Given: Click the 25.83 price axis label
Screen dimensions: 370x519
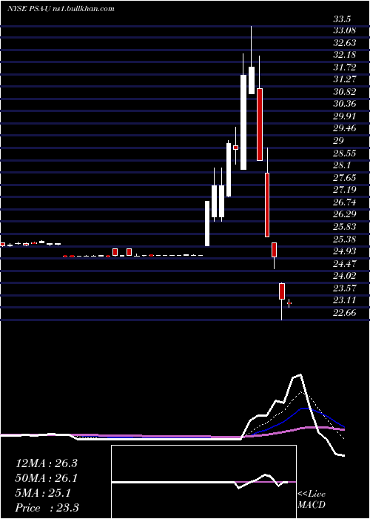Looking at the screenshot, I should click(x=344, y=226).
